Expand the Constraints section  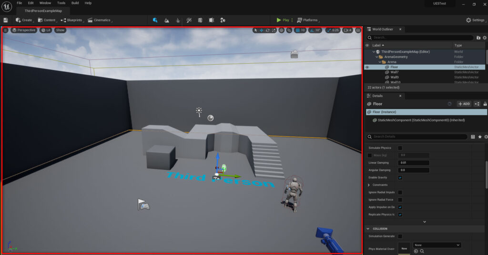coord(369,185)
